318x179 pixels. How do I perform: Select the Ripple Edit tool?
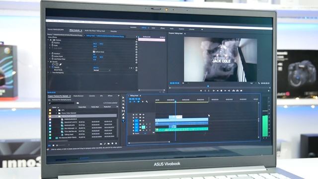pyautogui.click(x=123, y=104)
